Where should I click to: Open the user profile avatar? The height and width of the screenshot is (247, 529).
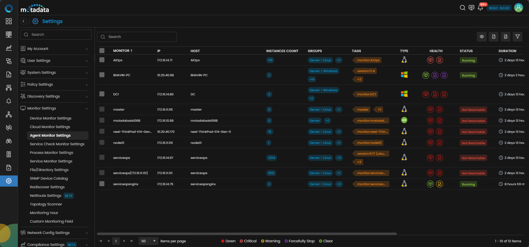point(518,8)
